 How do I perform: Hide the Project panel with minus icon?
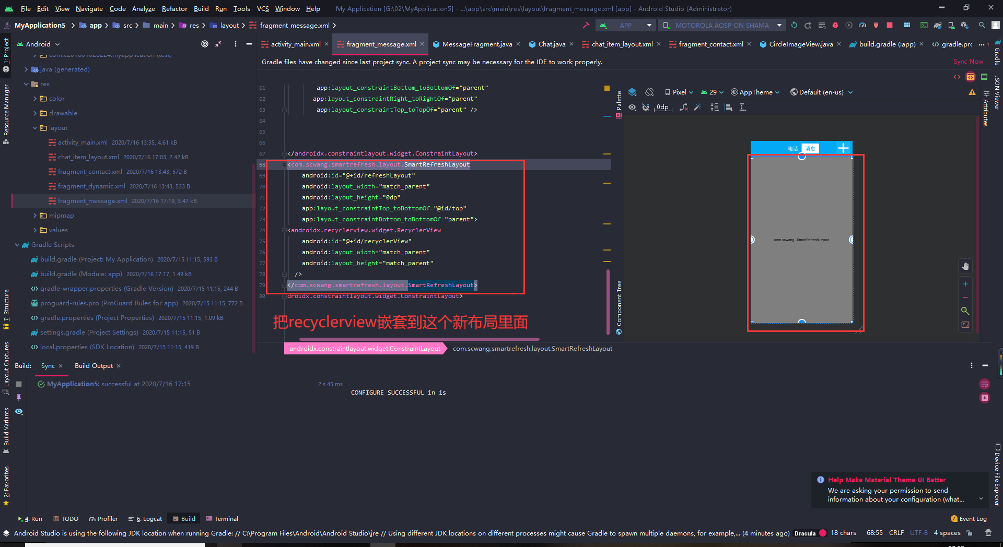click(249, 44)
